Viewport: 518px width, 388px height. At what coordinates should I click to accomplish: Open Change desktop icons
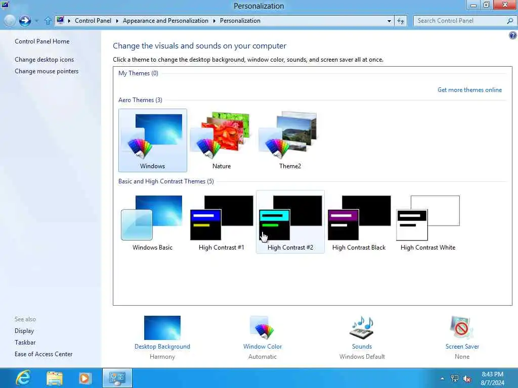point(45,60)
